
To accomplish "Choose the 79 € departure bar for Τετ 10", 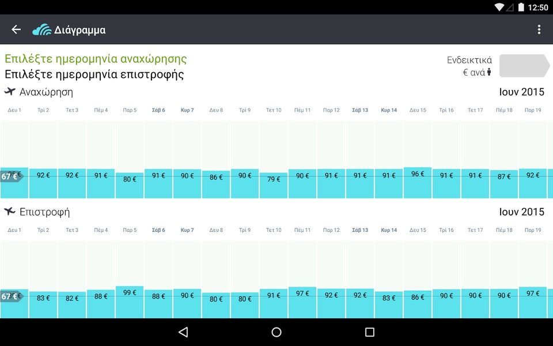I will pyautogui.click(x=274, y=185).
